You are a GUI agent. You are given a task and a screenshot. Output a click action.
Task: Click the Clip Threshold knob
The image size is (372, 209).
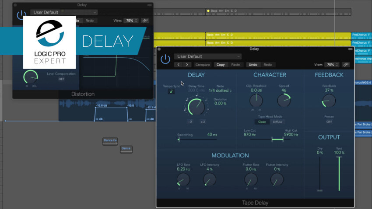256,101
